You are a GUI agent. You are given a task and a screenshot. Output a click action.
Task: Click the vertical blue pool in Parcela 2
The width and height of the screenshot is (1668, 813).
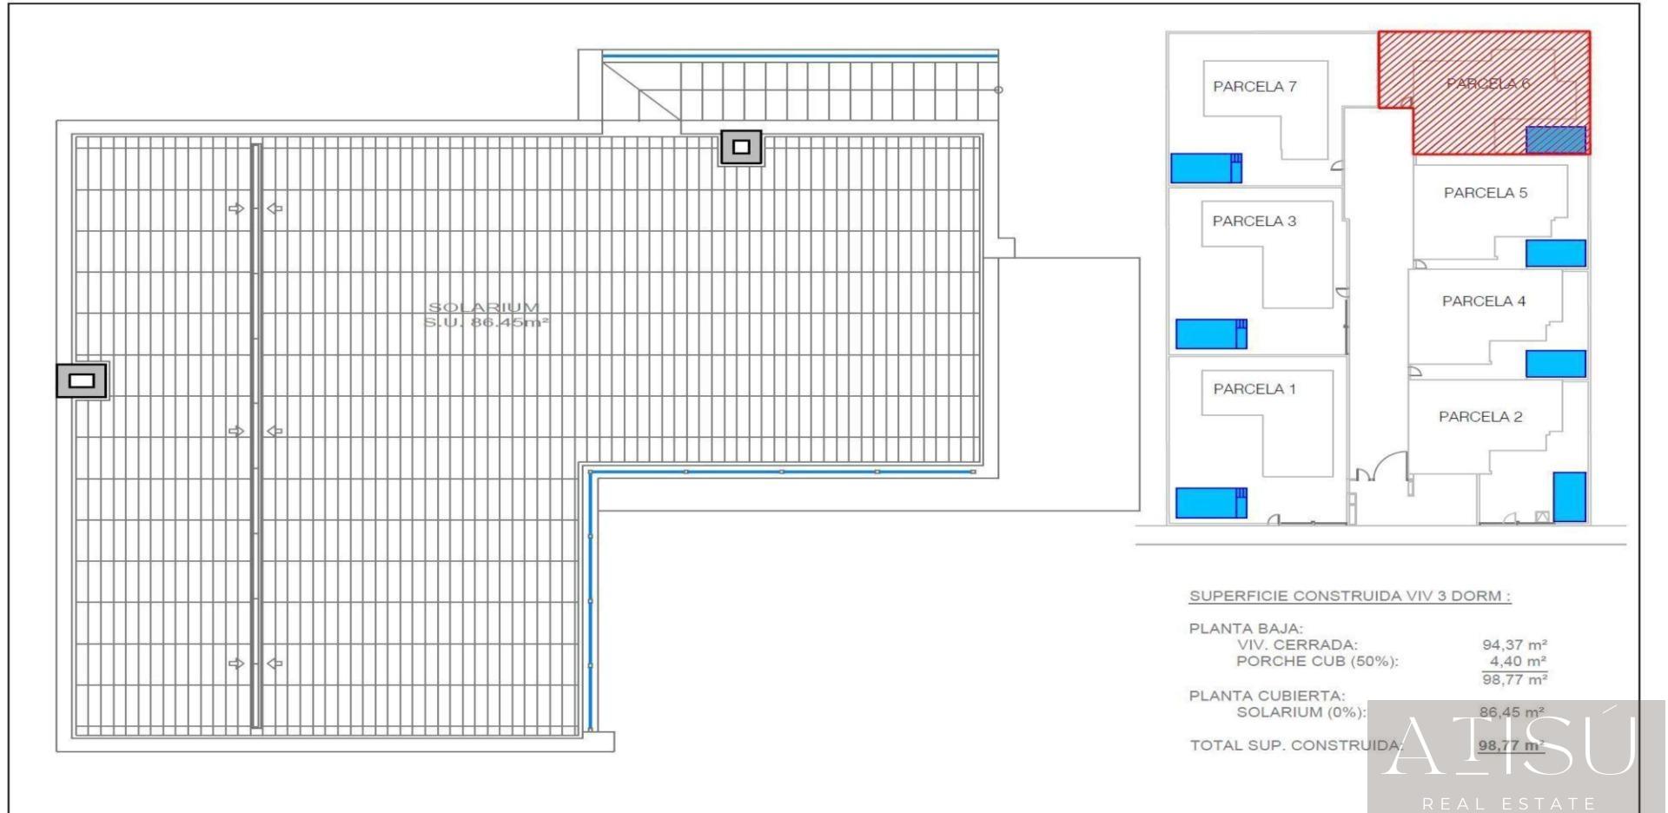1569,496
